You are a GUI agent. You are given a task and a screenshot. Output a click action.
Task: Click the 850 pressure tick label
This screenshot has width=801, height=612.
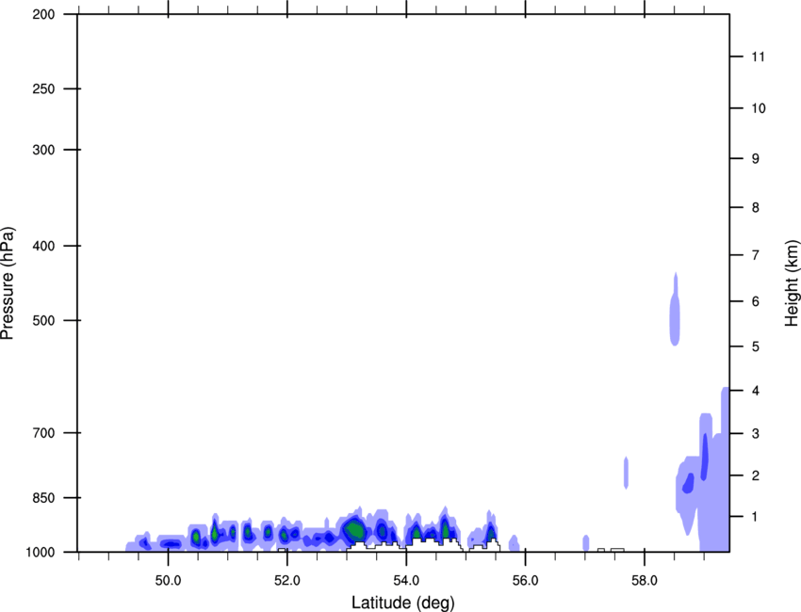tap(43, 497)
